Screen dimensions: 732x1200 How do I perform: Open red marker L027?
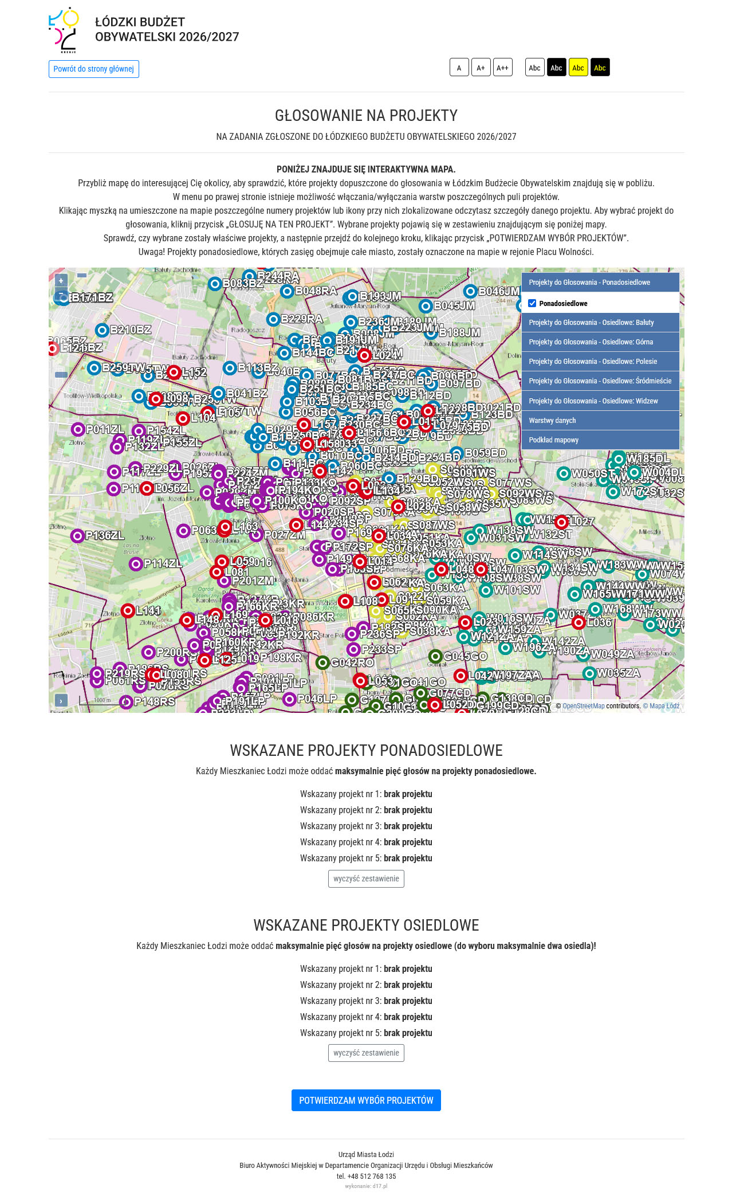[x=562, y=521]
